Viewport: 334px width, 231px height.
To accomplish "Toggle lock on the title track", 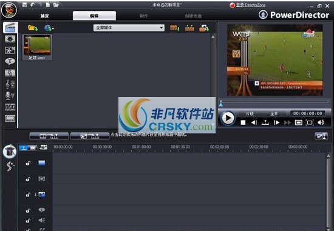I will [x=28, y=210].
